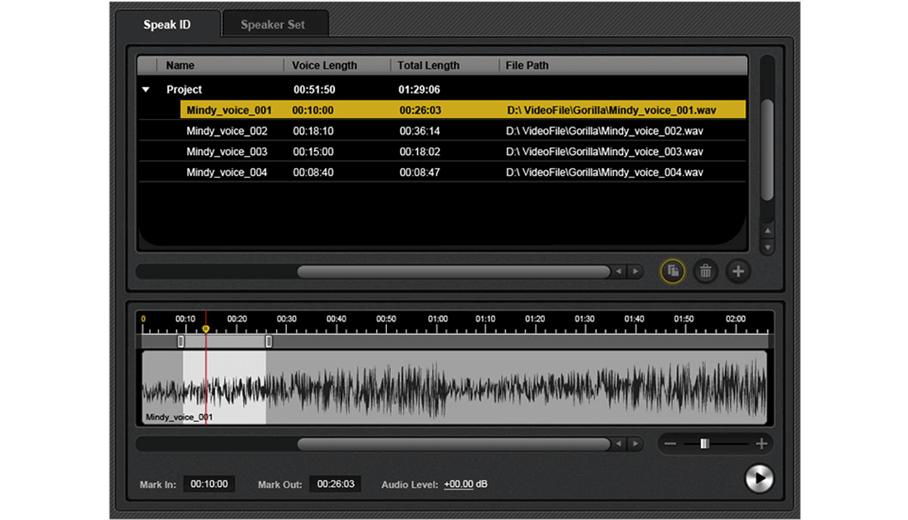Screen dimensions: 908x520
Task: Click the 00:08:47 total length value
Action: (419, 172)
